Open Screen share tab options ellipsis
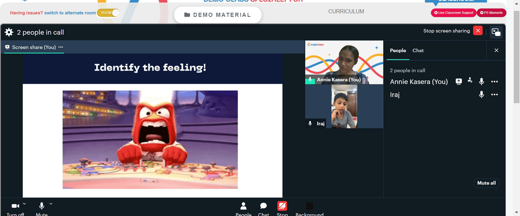Screen dimensions: 520x216 [61, 47]
